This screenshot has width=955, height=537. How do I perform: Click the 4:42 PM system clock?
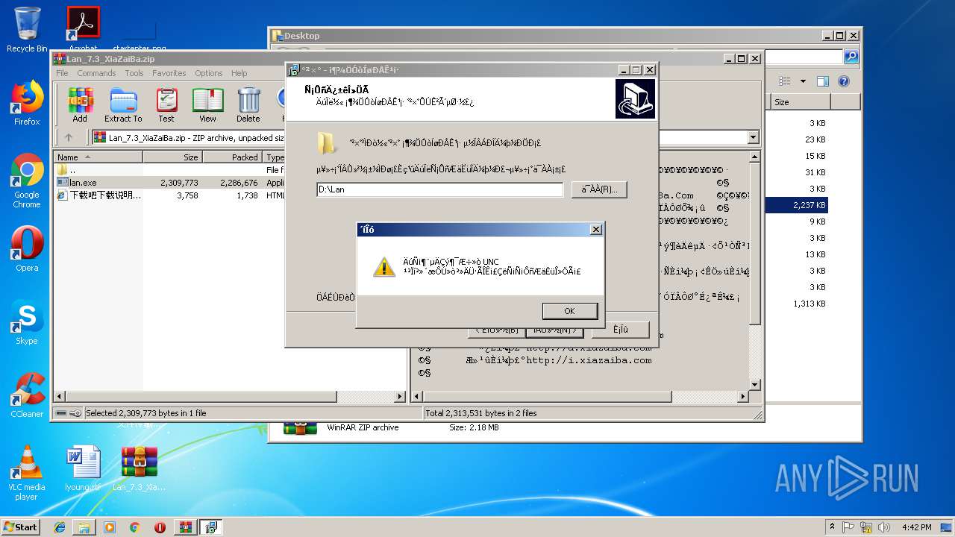[x=916, y=527]
